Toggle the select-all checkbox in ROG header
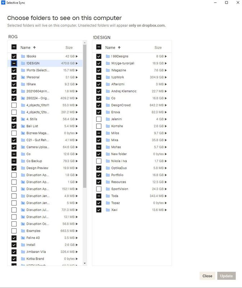Viewport: 242px width, 288px height. [x=14, y=47]
